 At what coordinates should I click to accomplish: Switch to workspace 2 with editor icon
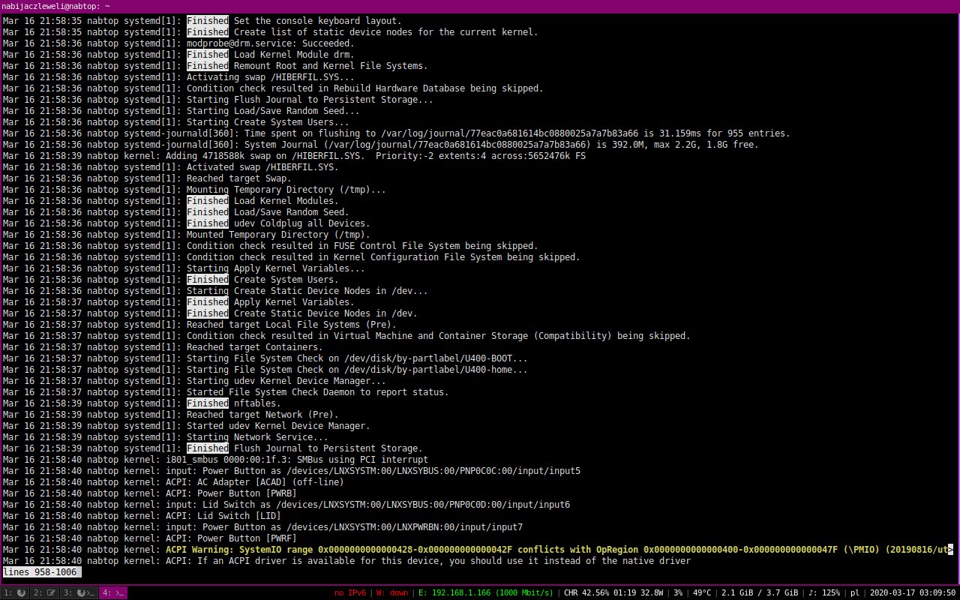[x=46, y=592]
